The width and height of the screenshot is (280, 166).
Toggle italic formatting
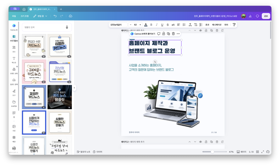pos(157,25)
